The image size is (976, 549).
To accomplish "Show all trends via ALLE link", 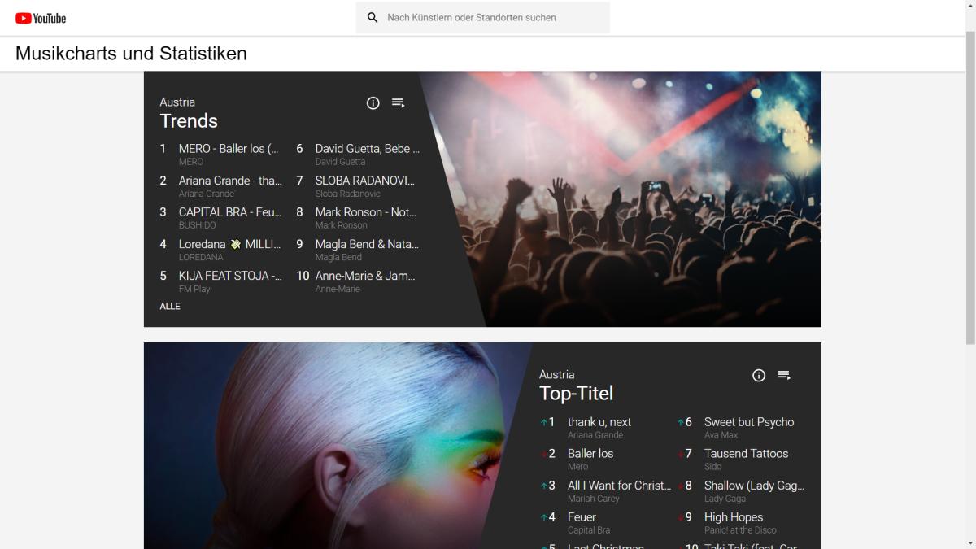I will point(170,307).
